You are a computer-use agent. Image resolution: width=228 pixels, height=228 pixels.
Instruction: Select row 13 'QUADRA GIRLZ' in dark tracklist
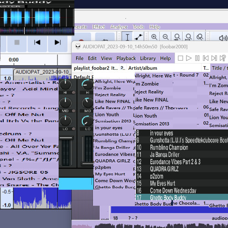tap(182, 169)
